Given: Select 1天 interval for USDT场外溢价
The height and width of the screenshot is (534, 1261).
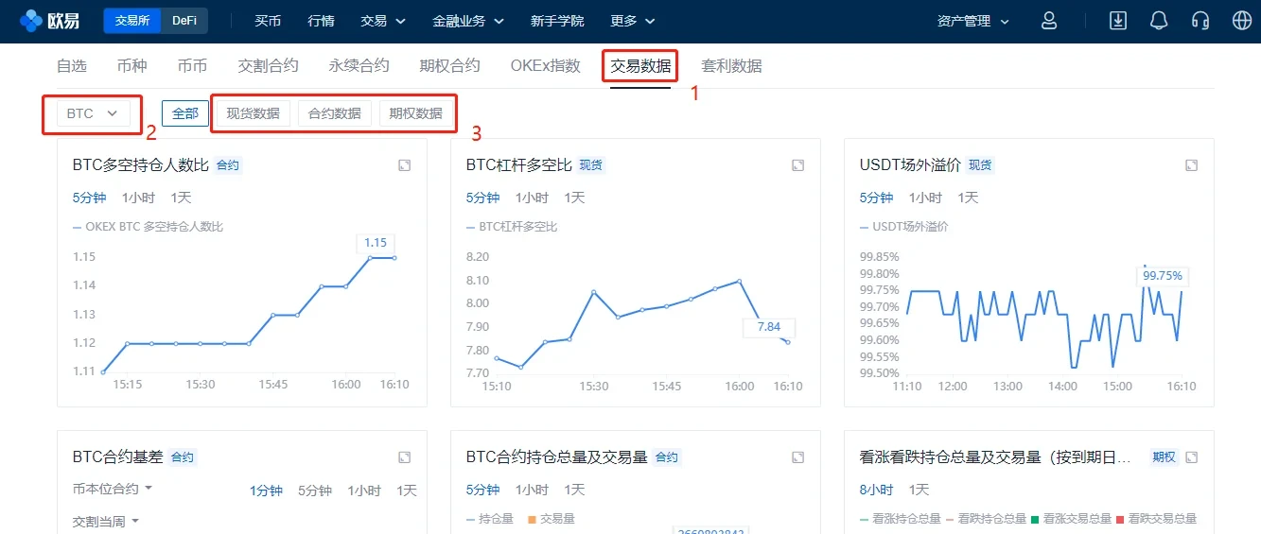Looking at the screenshot, I should point(968,198).
